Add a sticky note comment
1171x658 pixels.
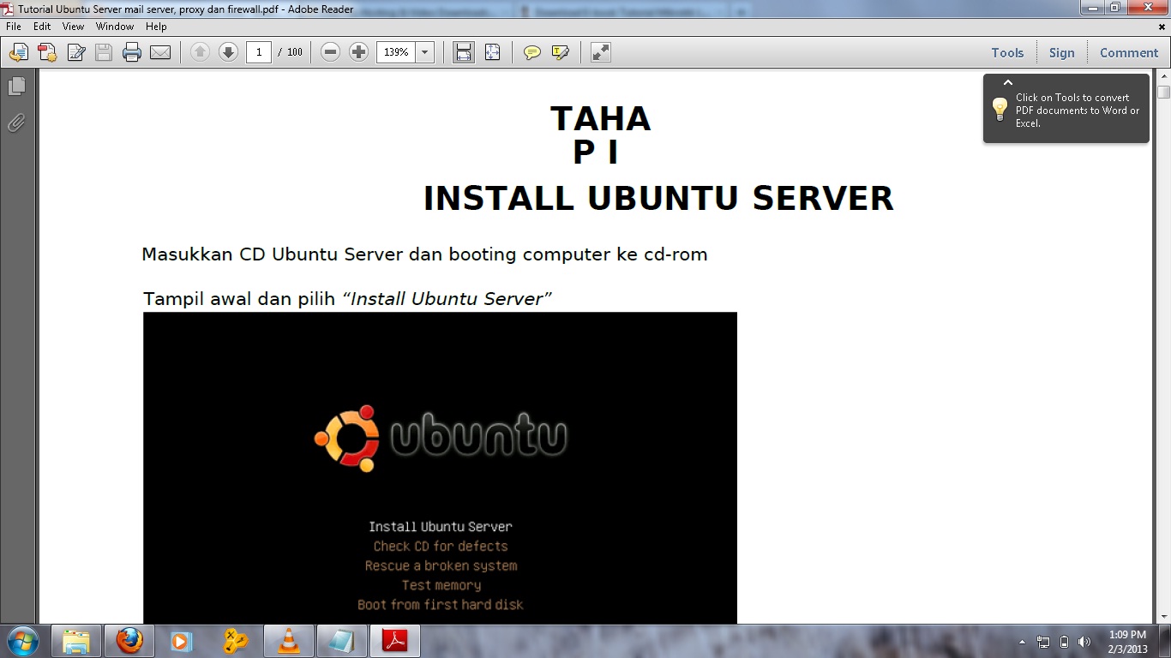(532, 53)
